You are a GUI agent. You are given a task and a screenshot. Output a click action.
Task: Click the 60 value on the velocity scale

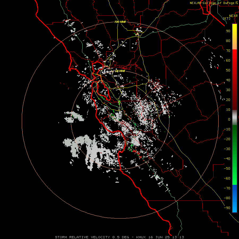(x=228, y=60)
